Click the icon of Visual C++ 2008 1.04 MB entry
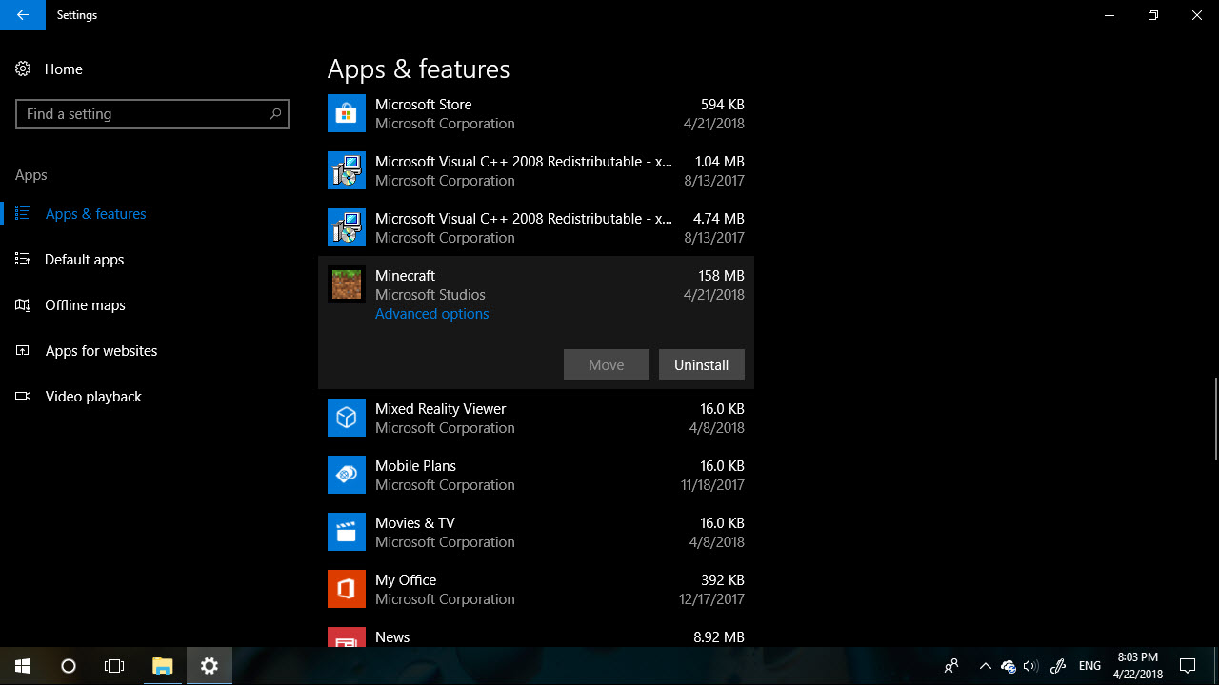The image size is (1219, 685). point(347,170)
